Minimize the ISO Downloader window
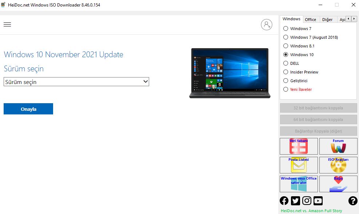Image resolution: width=359 pixels, height=214 pixels. pyautogui.click(x=320, y=5)
